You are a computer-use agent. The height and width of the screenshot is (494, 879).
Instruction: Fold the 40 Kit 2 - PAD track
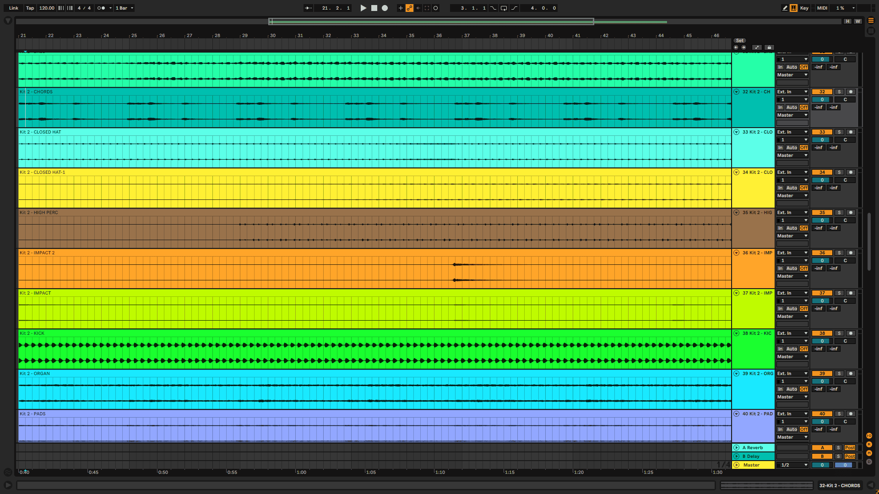736,414
